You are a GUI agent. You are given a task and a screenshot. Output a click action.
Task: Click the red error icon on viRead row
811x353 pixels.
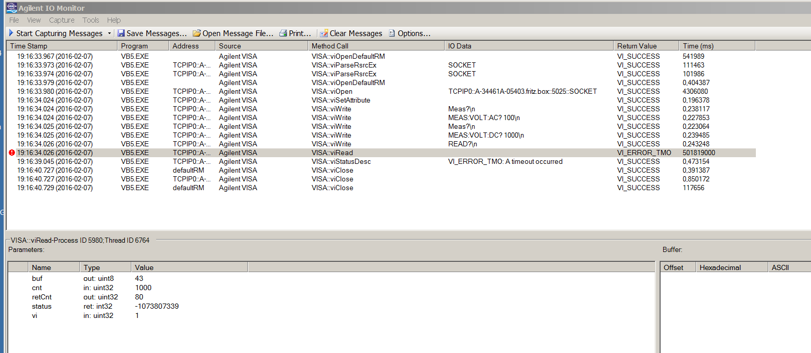(12, 153)
